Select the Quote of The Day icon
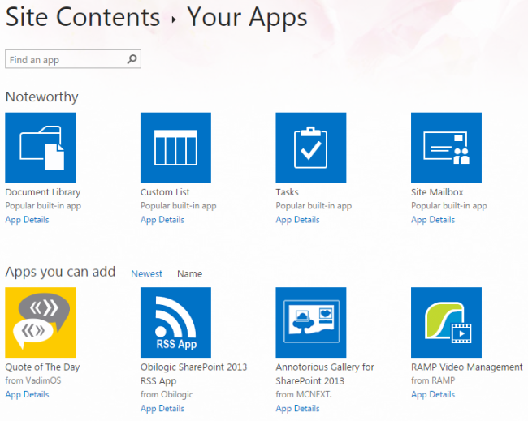This screenshot has width=528, height=421. pos(41,322)
